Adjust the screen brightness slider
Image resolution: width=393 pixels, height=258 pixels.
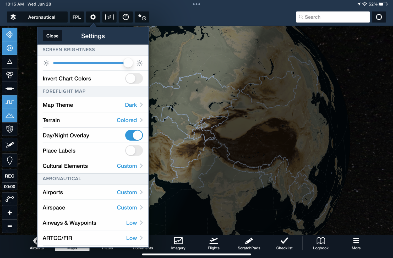[x=128, y=63]
